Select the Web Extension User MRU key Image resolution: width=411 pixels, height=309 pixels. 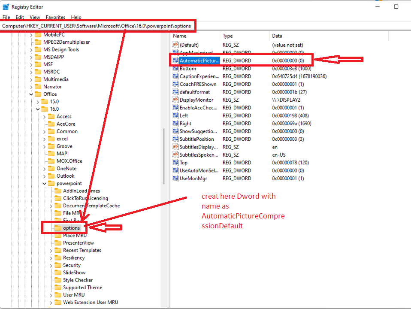tap(91, 302)
